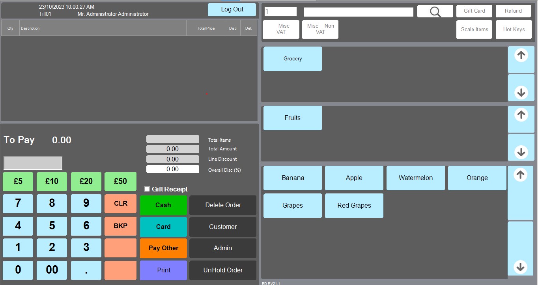Image resolution: width=538 pixels, height=285 pixels.
Task: Add a Banana to the order
Action: click(292, 178)
